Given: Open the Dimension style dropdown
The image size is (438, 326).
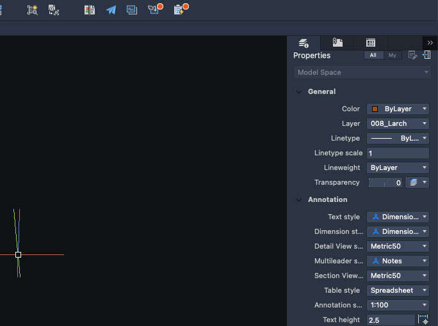Looking at the screenshot, I should click(x=398, y=231).
